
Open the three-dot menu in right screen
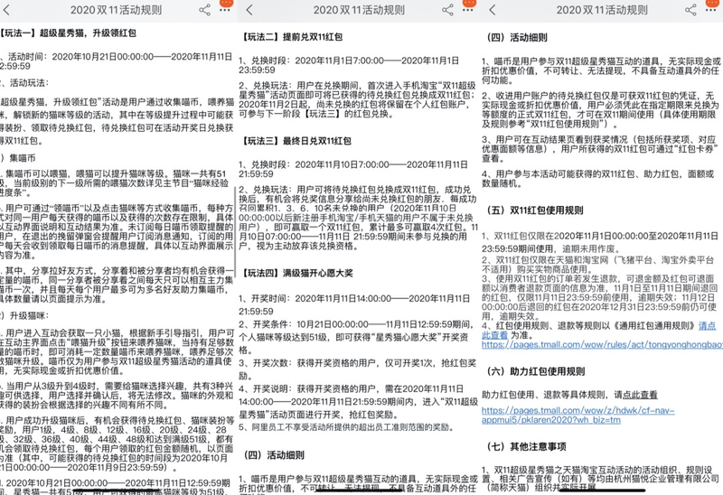711,10
